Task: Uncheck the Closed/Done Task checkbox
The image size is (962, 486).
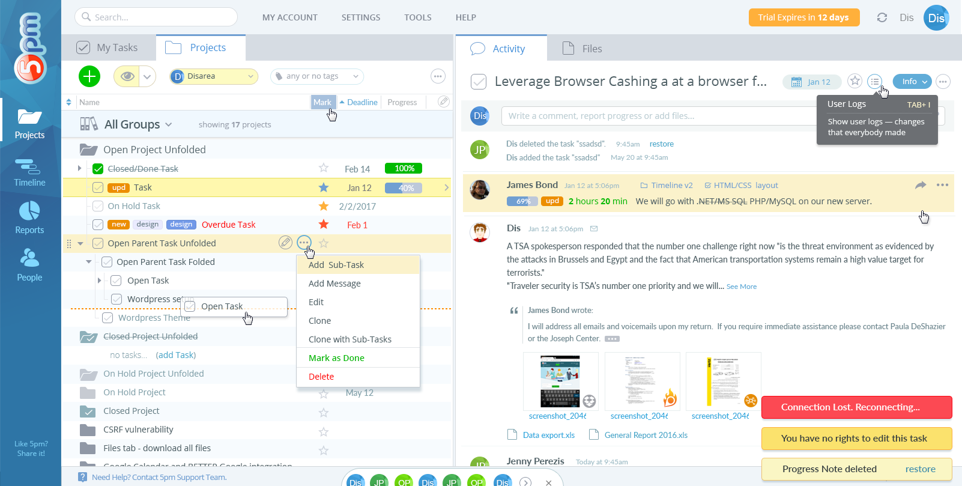Action: (x=98, y=169)
